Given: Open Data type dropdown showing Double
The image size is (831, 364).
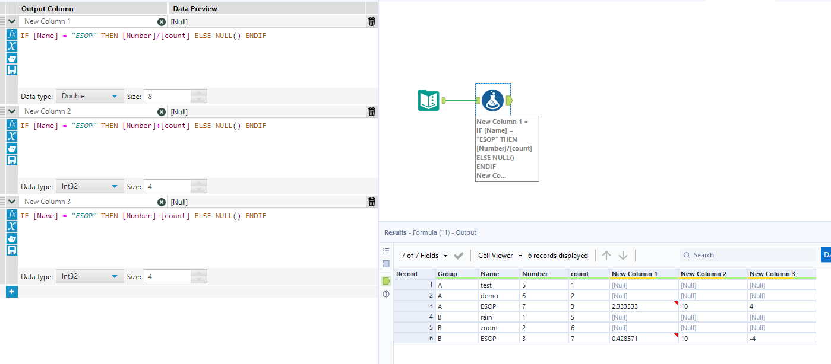Looking at the screenshot, I should coord(90,96).
